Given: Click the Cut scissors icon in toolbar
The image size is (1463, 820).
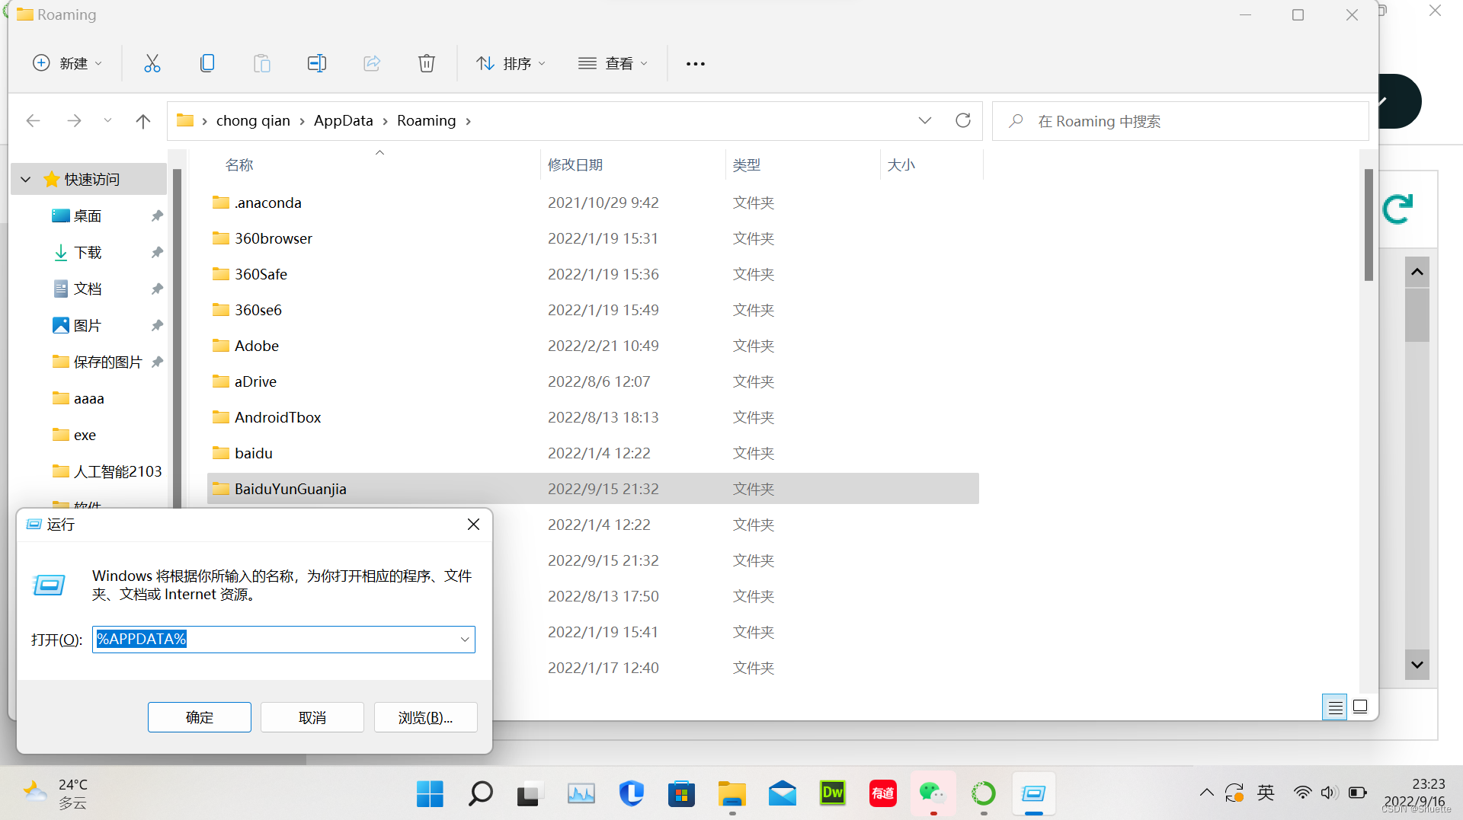Looking at the screenshot, I should point(152,63).
